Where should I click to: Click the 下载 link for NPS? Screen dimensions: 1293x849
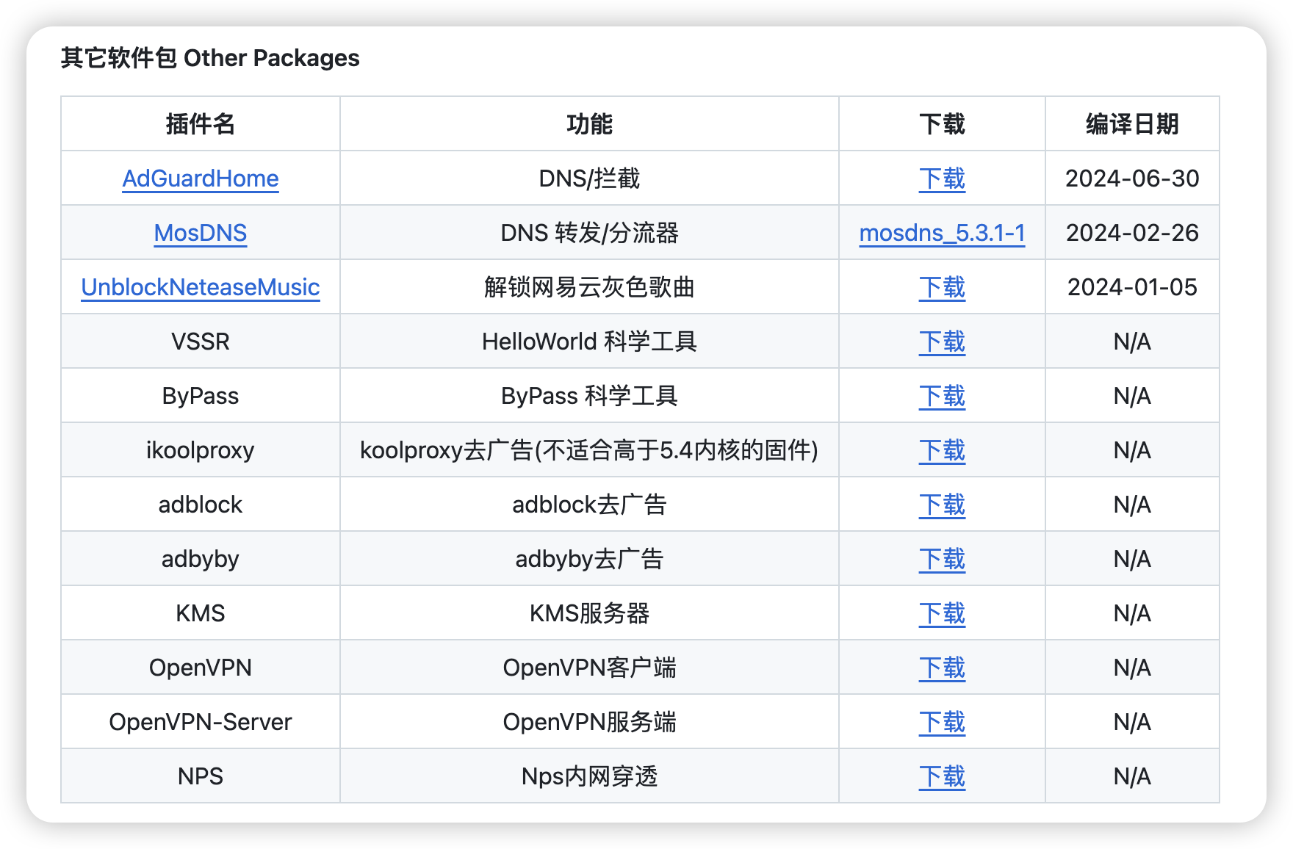[x=942, y=776]
